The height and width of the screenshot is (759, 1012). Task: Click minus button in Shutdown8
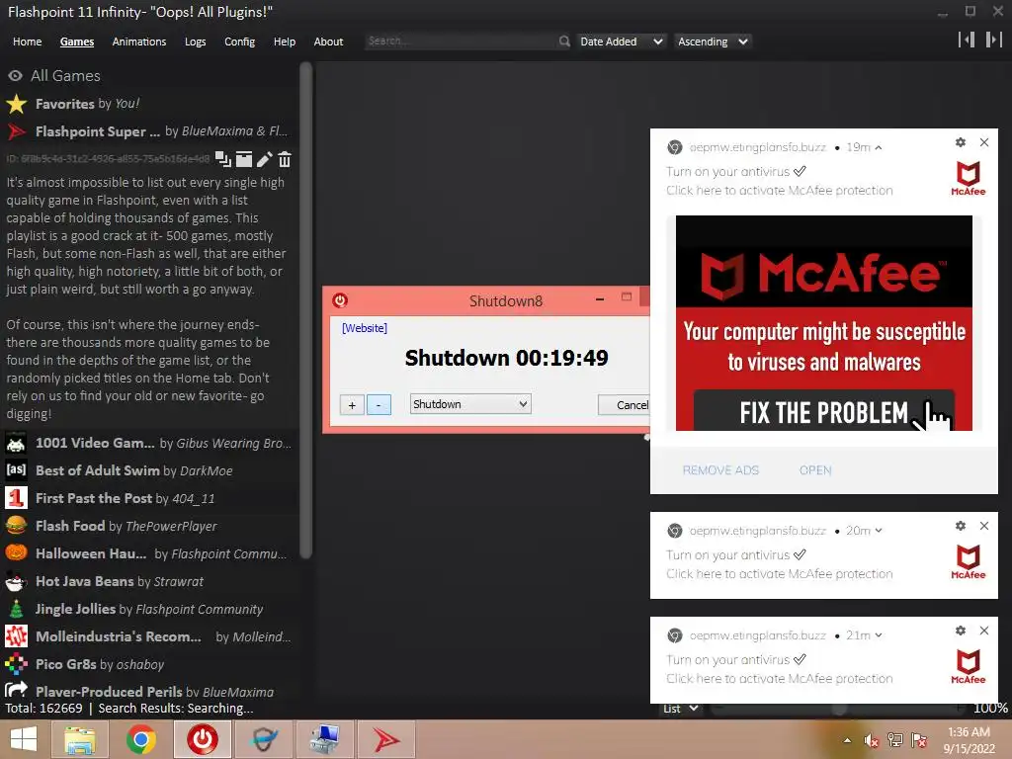pos(379,404)
